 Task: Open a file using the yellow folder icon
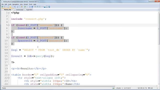tap(10, 7)
